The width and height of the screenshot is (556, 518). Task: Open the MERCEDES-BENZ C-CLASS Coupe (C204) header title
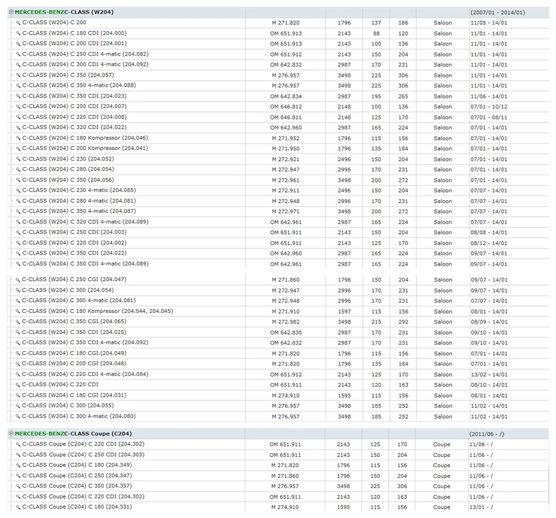(73, 434)
